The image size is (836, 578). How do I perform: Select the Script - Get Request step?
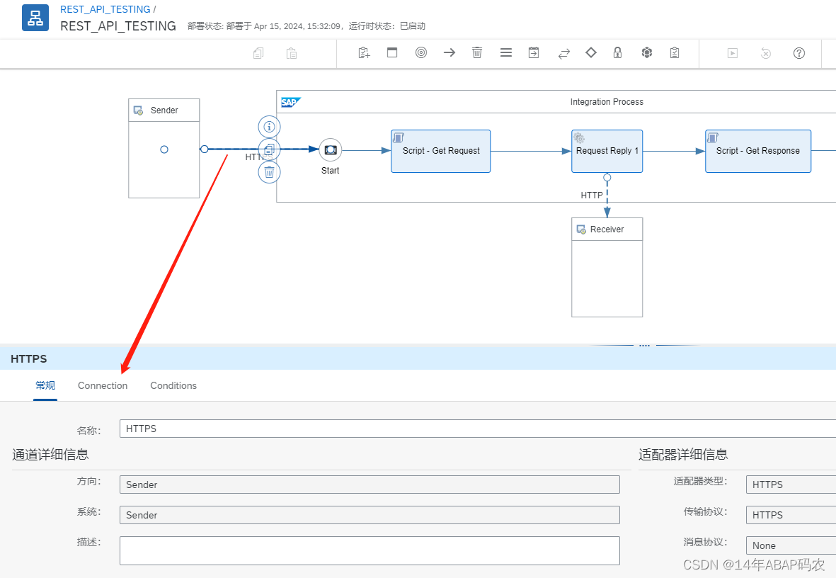coord(440,151)
